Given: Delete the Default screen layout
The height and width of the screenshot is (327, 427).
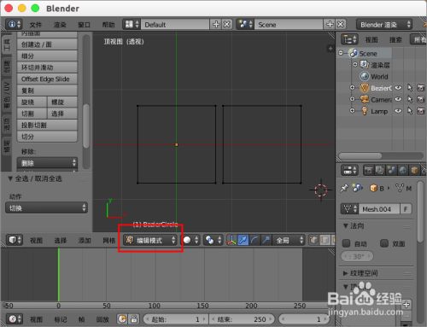Looking at the screenshot, I should pos(226,24).
